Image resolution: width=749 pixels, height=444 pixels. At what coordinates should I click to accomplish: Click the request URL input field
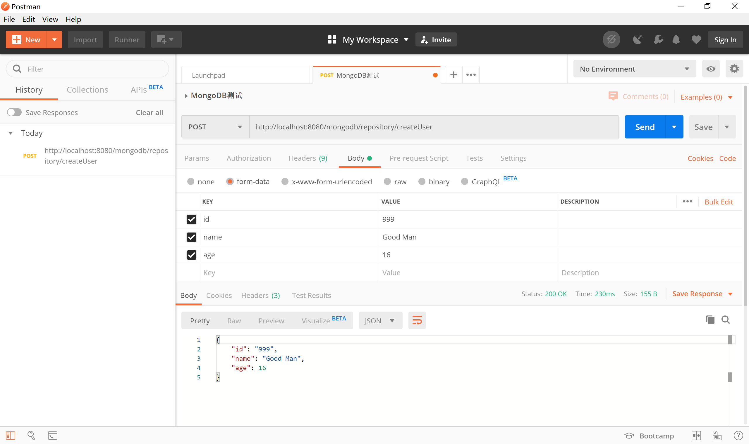(434, 127)
